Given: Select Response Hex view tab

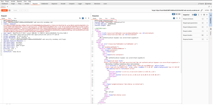Looking at the screenshot, I should pos(106,18).
